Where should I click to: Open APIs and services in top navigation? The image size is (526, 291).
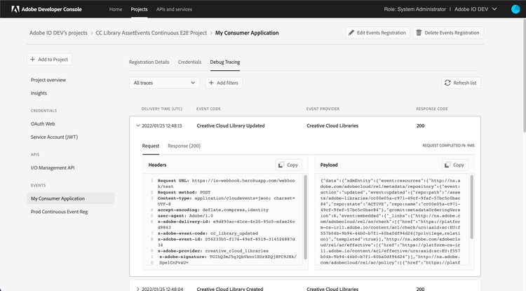pyautogui.click(x=174, y=9)
